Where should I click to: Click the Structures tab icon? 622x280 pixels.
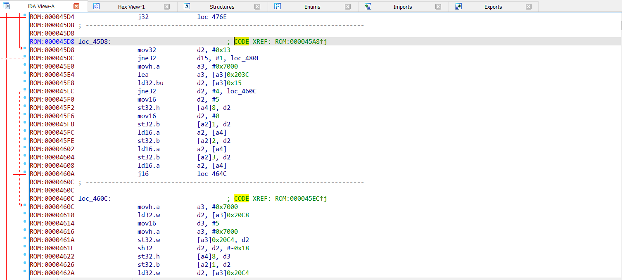click(x=187, y=6)
